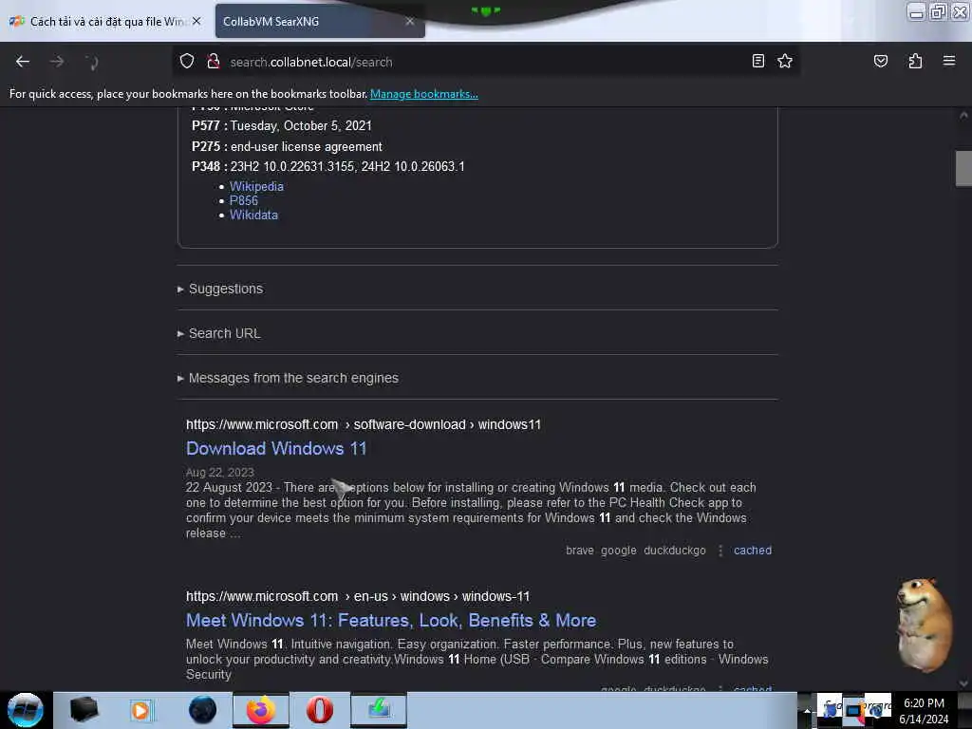Image resolution: width=972 pixels, height=729 pixels.
Task: Open the taskbar clock showing 6:20 PM
Action: [x=924, y=710]
